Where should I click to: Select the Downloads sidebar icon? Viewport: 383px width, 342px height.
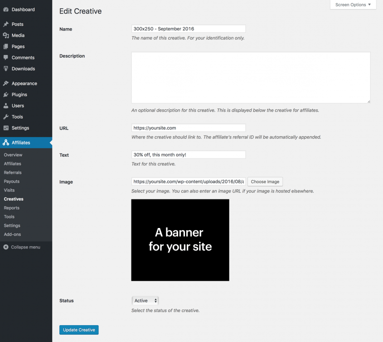pyautogui.click(x=6, y=69)
